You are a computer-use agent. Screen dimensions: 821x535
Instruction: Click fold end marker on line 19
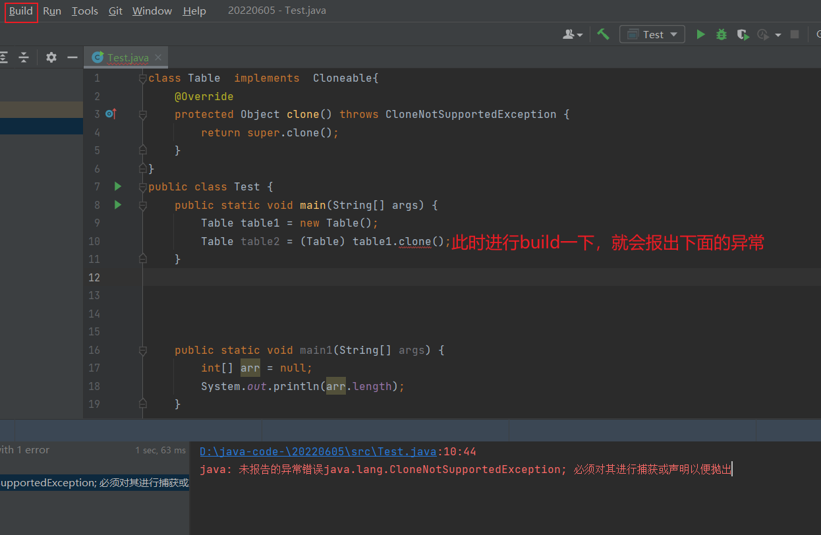click(142, 405)
